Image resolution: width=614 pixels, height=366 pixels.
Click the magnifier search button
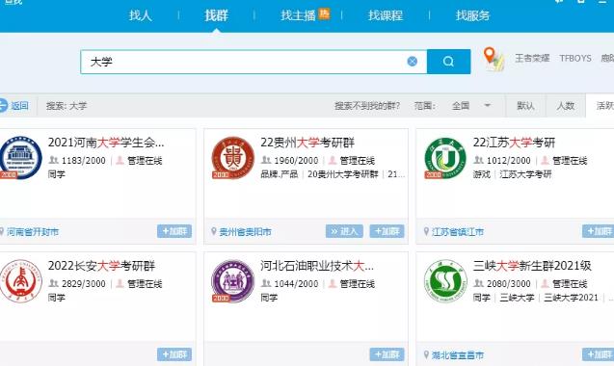click(x=449, y=62)
